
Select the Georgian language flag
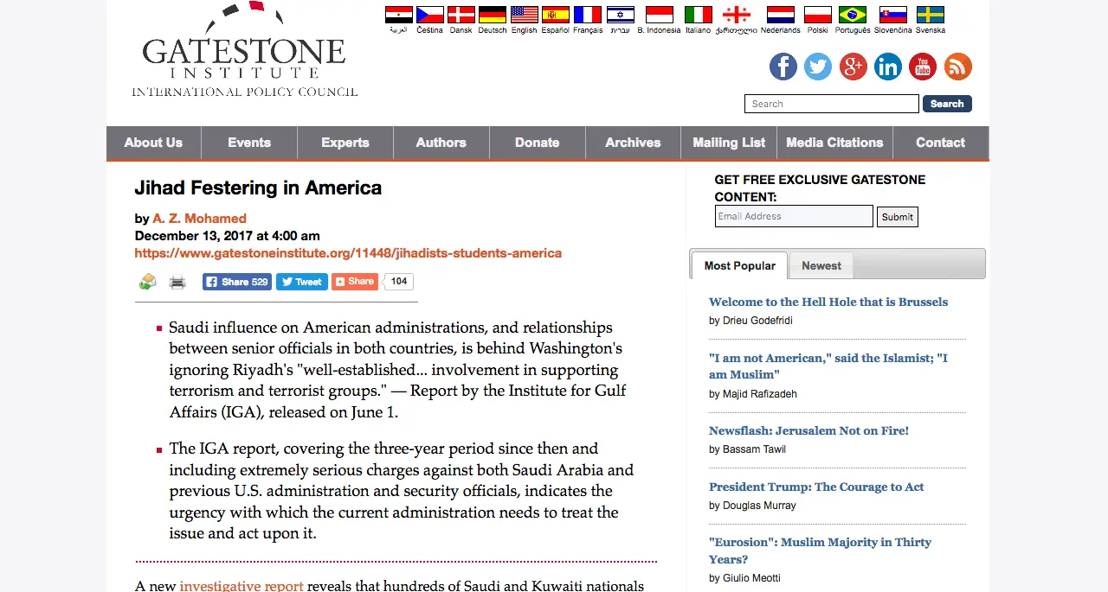click(737, 15)
